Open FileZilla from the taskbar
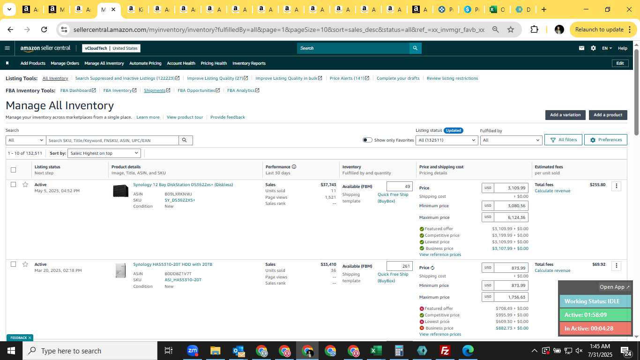This screenshot has height=360, width=640. [x=445, y=351]
